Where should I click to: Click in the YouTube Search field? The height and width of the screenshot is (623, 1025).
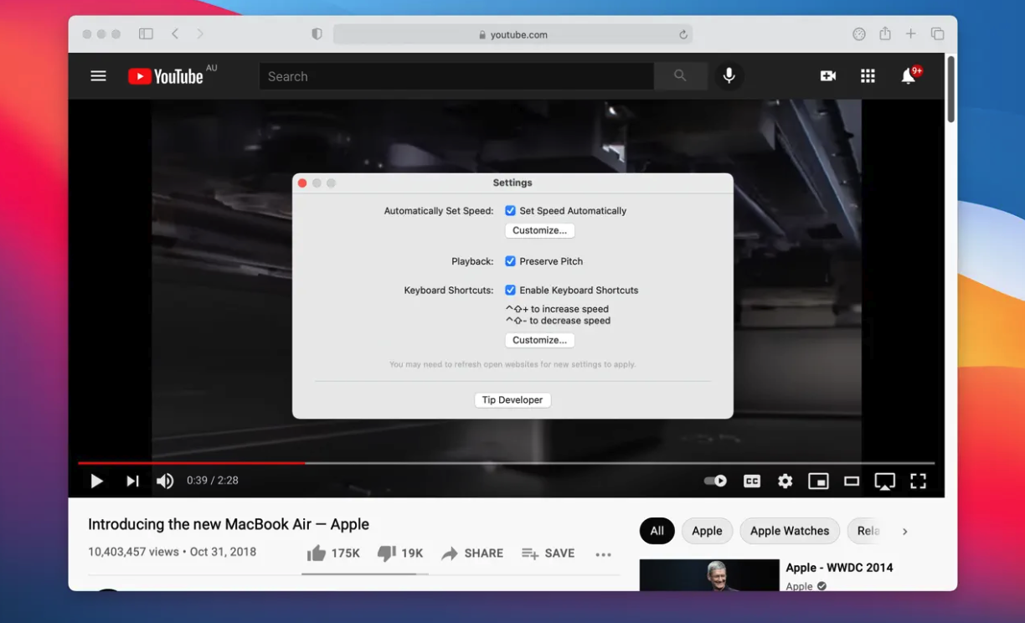pyautogui.click(x=456, y=76)
